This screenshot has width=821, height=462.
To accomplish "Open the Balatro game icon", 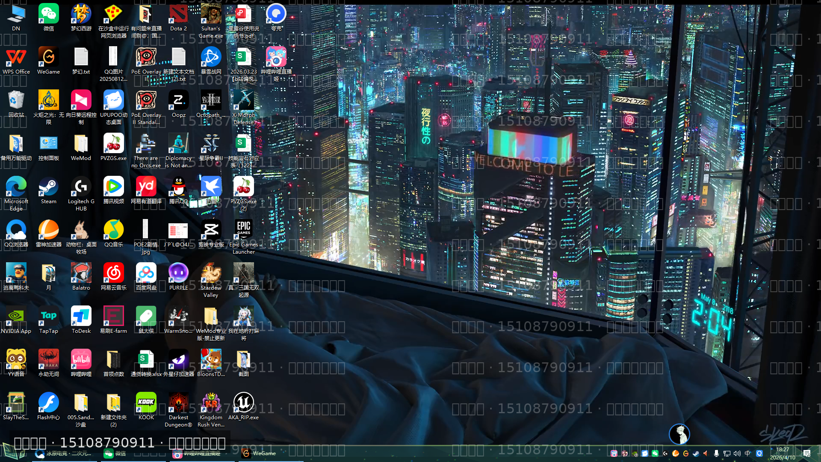I will click(x=81, y=273).
